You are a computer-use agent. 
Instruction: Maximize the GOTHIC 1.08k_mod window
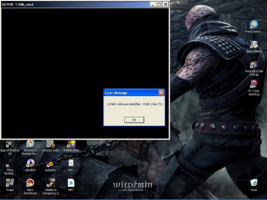tap(159, 4)
